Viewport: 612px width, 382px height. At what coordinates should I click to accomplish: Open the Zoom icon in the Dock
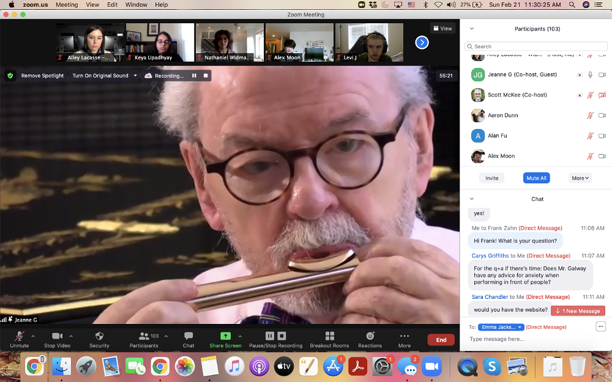point(431,366)
